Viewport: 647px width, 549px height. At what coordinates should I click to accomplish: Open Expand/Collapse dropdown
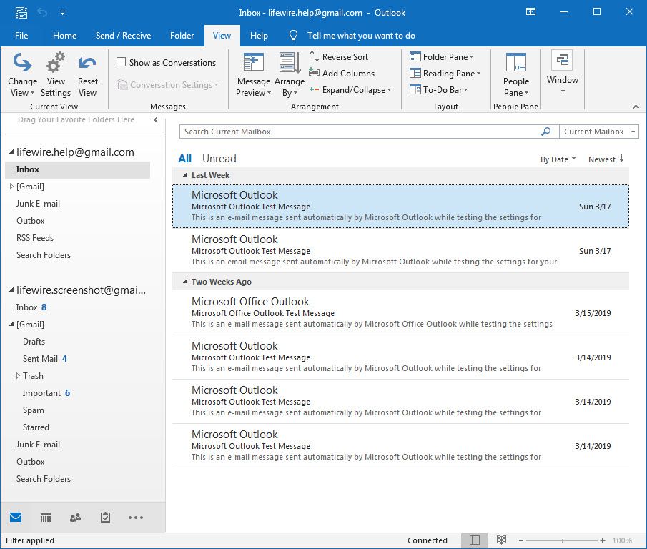[x=350, y=89]
